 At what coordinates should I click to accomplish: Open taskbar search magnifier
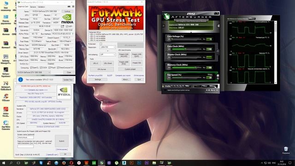coord(11,163)
